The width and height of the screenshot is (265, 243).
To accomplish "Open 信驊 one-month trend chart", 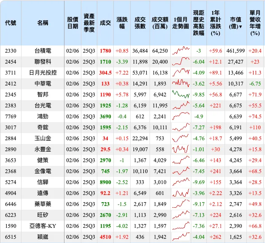I will (x=181, y=182).
